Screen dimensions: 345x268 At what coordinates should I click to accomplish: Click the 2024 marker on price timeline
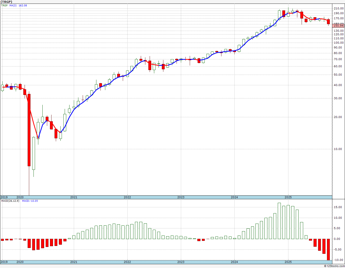234,197
